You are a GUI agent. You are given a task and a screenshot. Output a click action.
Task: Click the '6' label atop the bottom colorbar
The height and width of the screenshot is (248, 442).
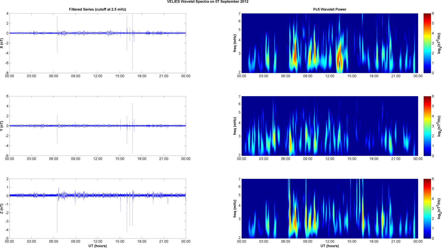tap(433, 179)
